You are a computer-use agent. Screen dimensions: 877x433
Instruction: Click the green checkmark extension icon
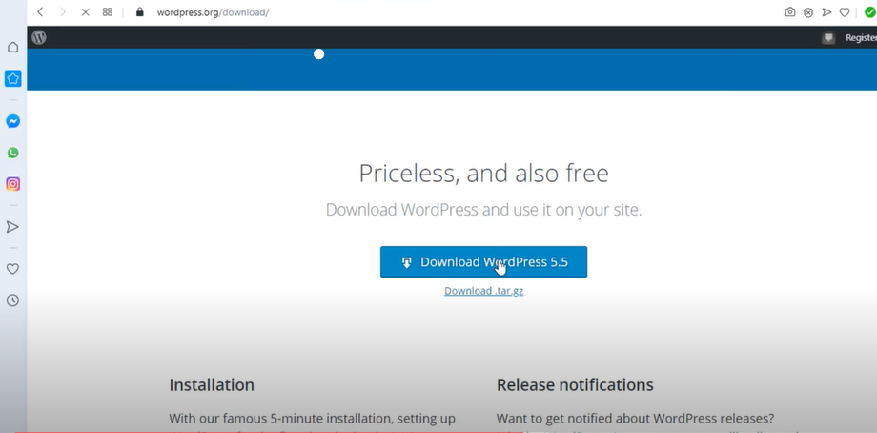[869, 12]
